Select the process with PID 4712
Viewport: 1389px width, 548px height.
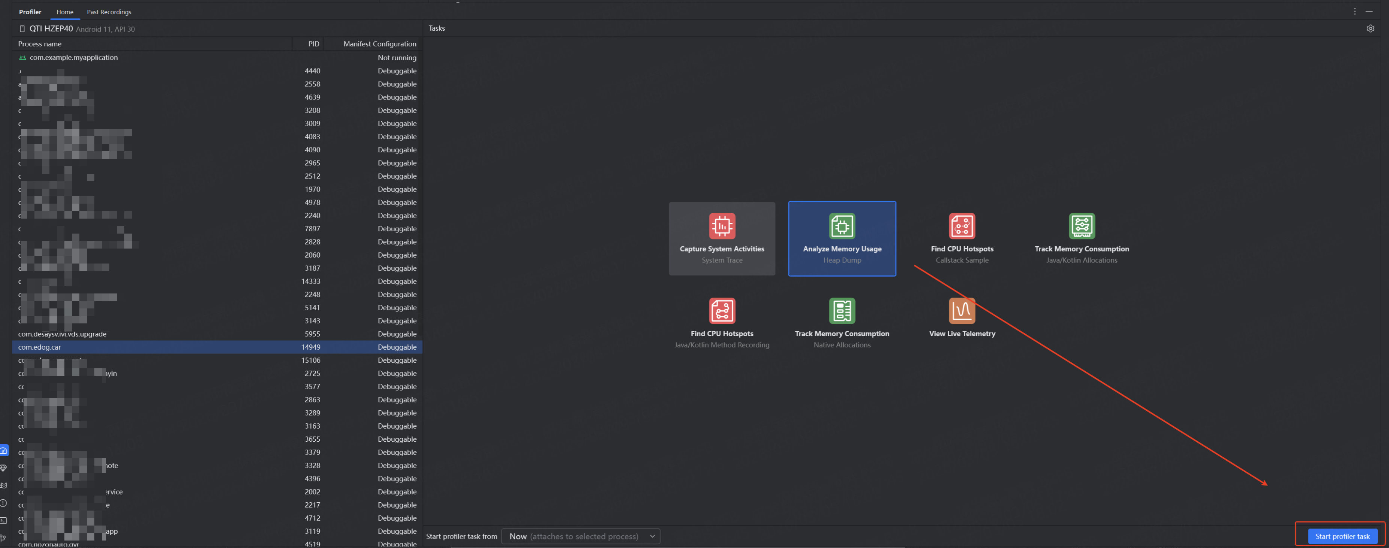click(217, 518)
